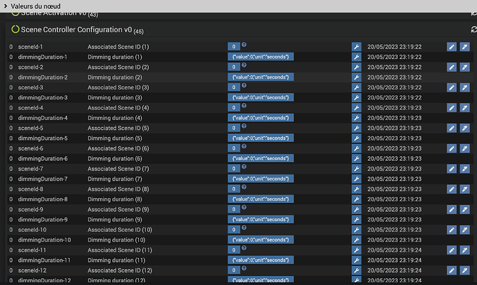The height and width of the screenshot is (285, 477).
Task: Click the 'Associated Scene ID (10)' label
Action: [120, 230]
